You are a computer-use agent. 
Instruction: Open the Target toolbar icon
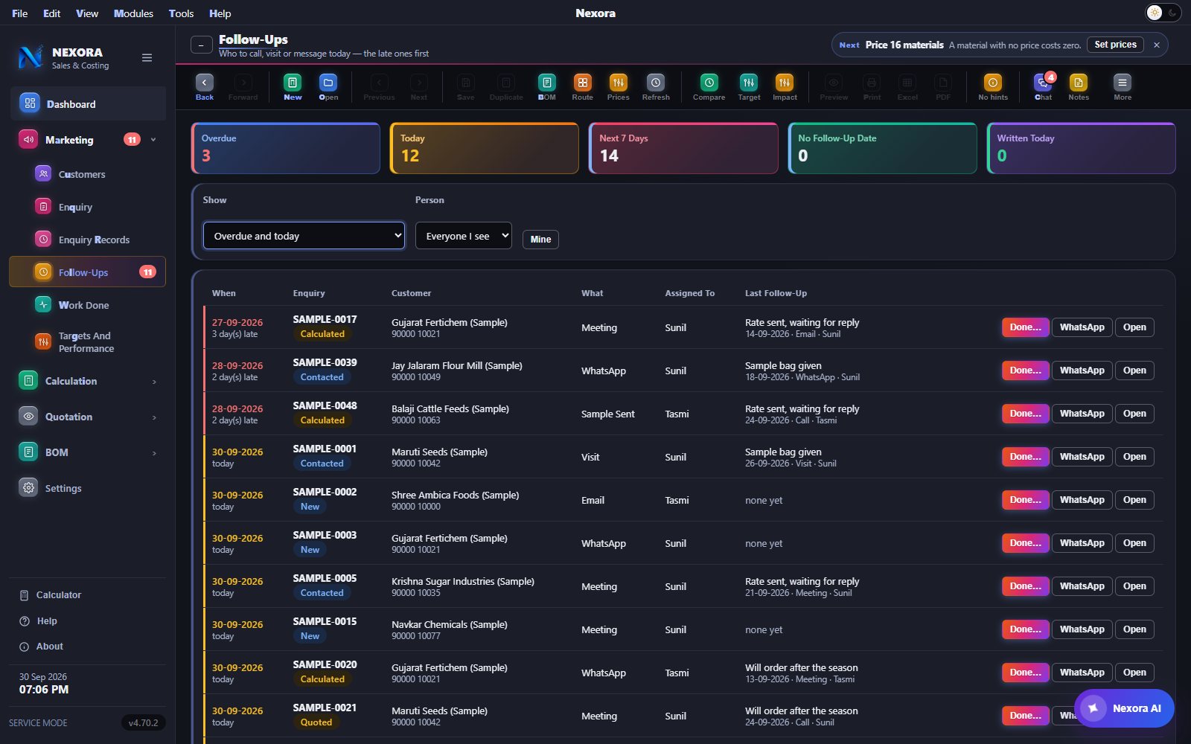[x=749, y=86]
